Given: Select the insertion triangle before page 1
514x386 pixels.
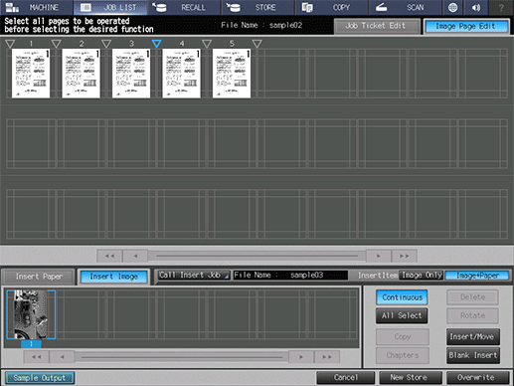Looking at the screenshot, I should pyautogui.click(x=10, y=44).
